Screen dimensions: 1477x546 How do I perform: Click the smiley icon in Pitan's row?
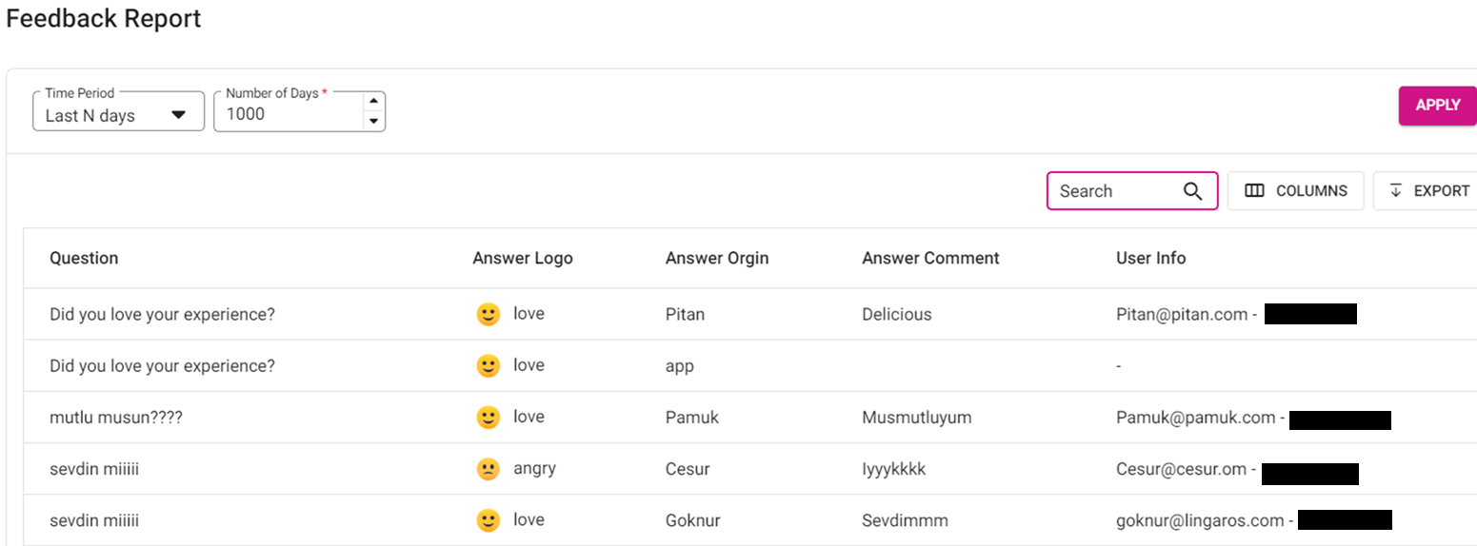pos(488,315)
